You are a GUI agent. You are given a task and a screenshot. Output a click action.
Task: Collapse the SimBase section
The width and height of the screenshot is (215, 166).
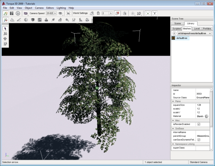(x=173, y=128)
